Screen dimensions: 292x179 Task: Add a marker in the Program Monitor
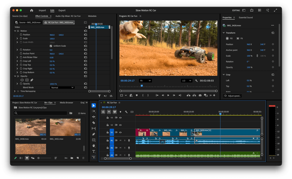point(137,95)
